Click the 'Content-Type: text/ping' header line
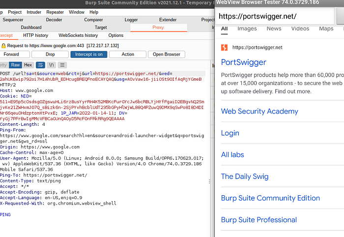344x237 pixels. coord(30,181)
